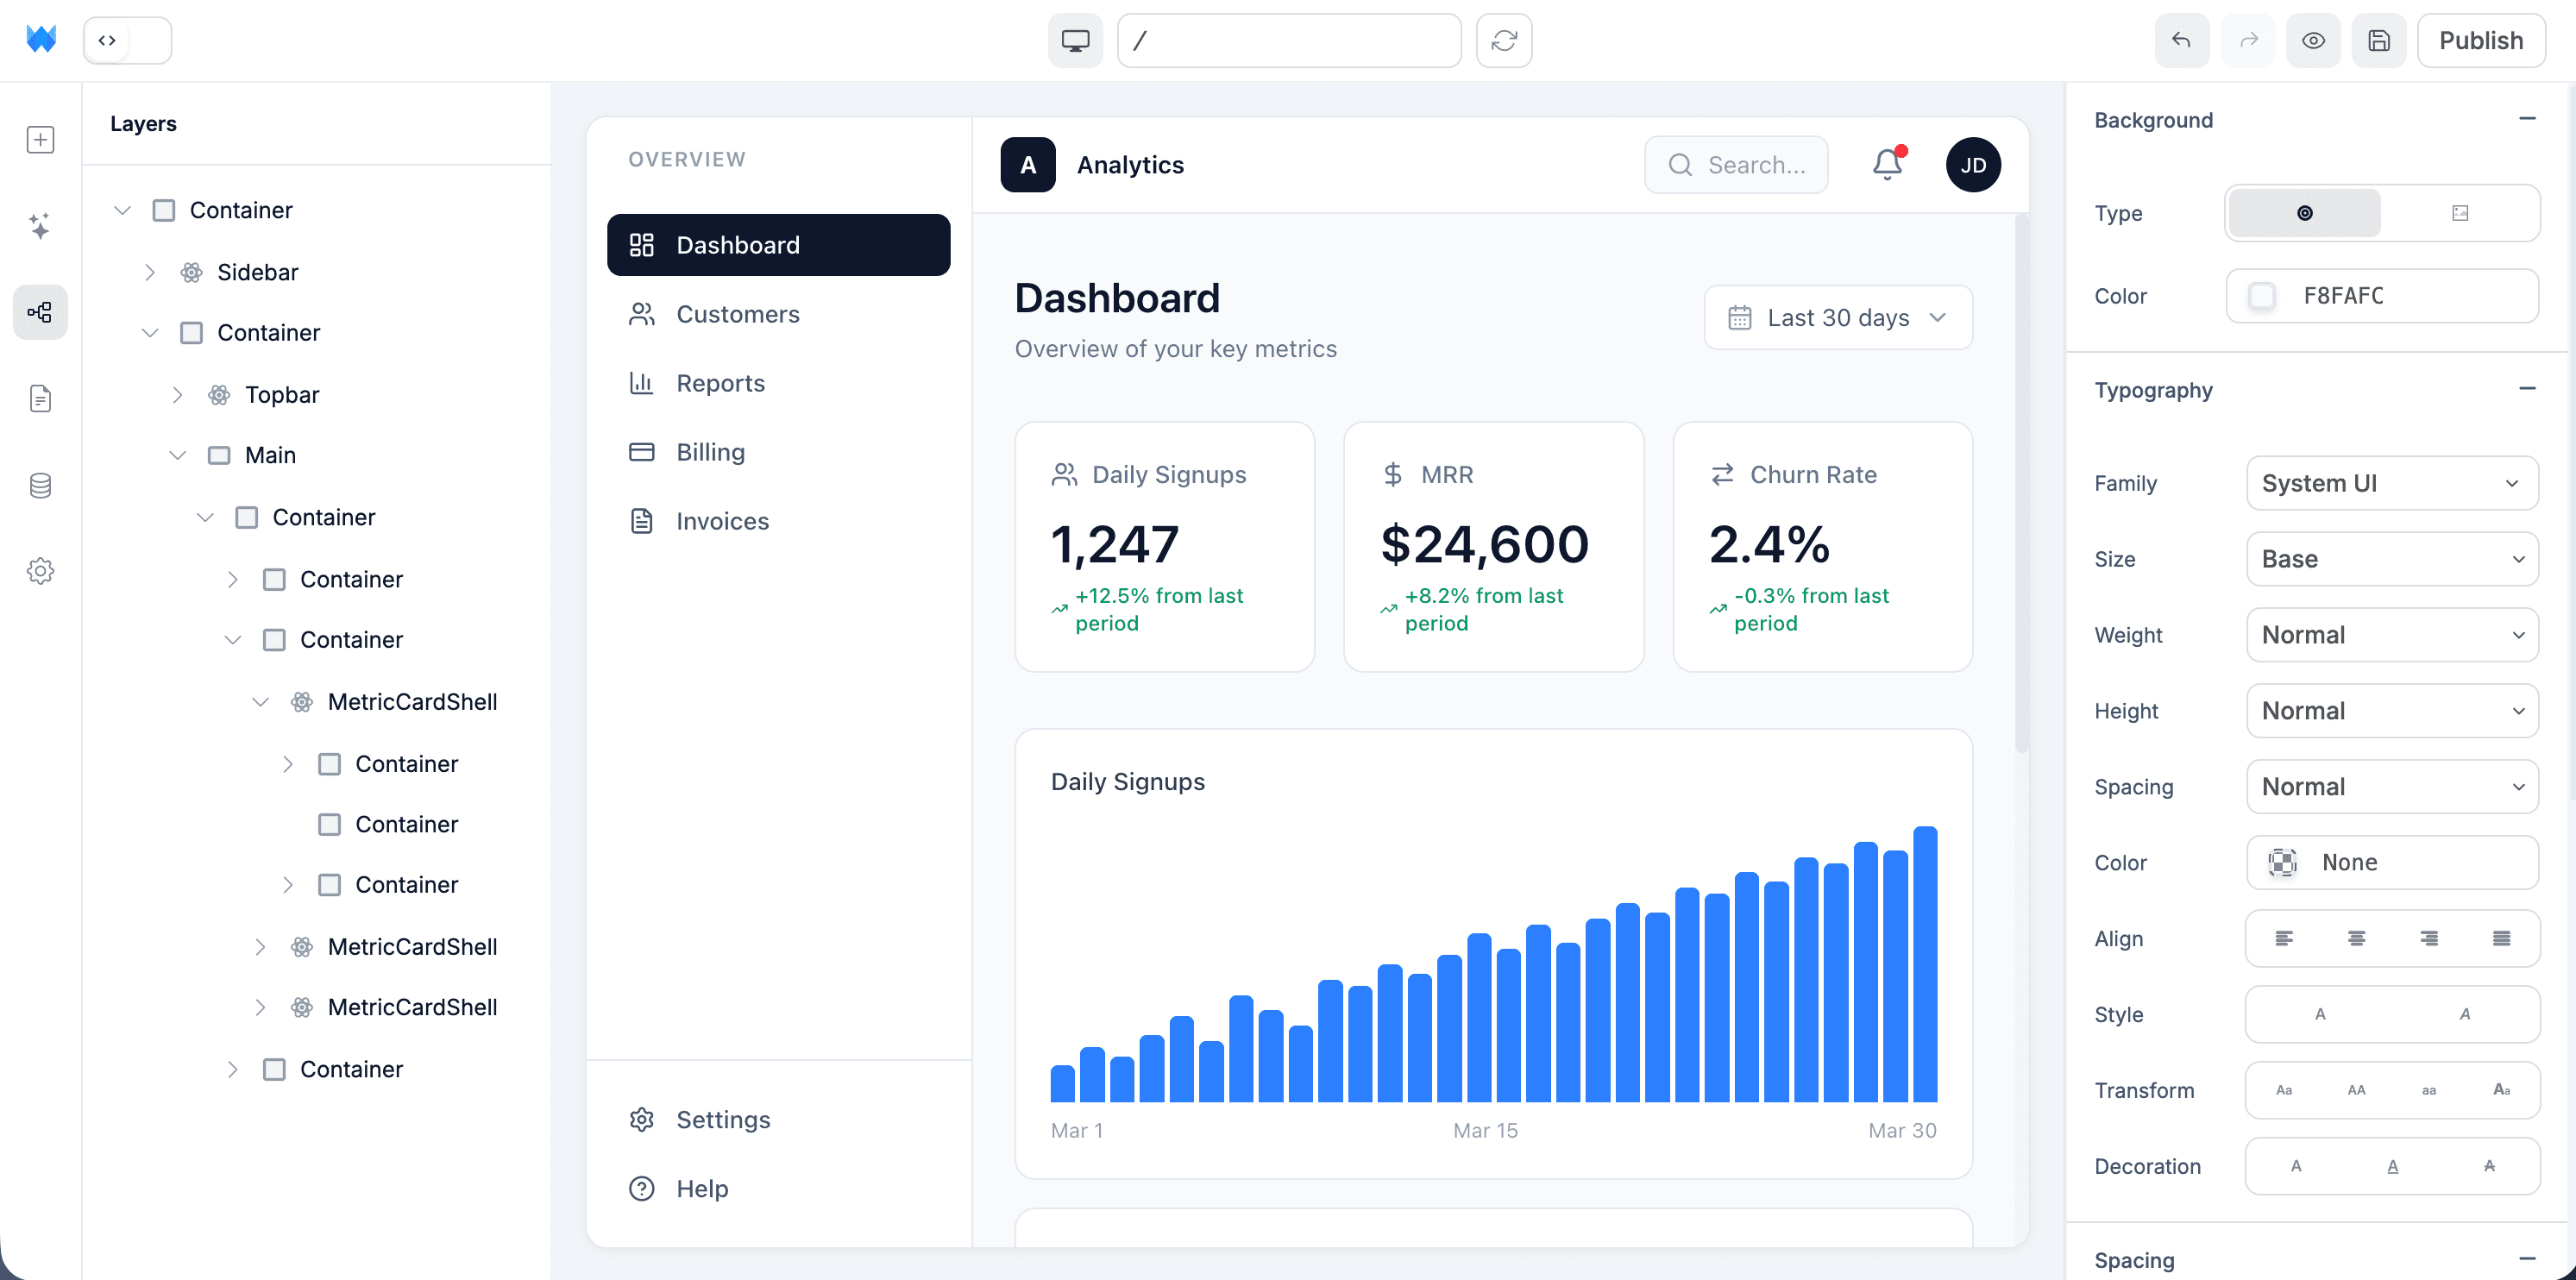Open the AI assistant sparkles panel

point(40,226)
